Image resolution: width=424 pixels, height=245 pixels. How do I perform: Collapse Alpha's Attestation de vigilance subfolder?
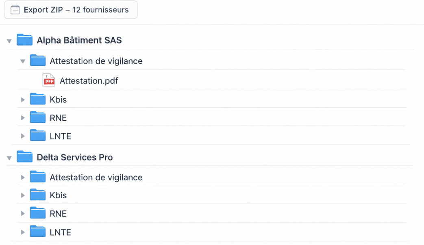click(x=23, y=61)
